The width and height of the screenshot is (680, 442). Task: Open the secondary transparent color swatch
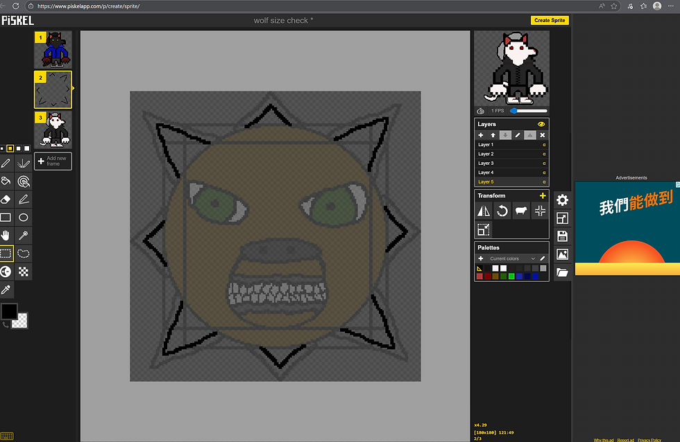pyautogui.click(x=20, y=321)
